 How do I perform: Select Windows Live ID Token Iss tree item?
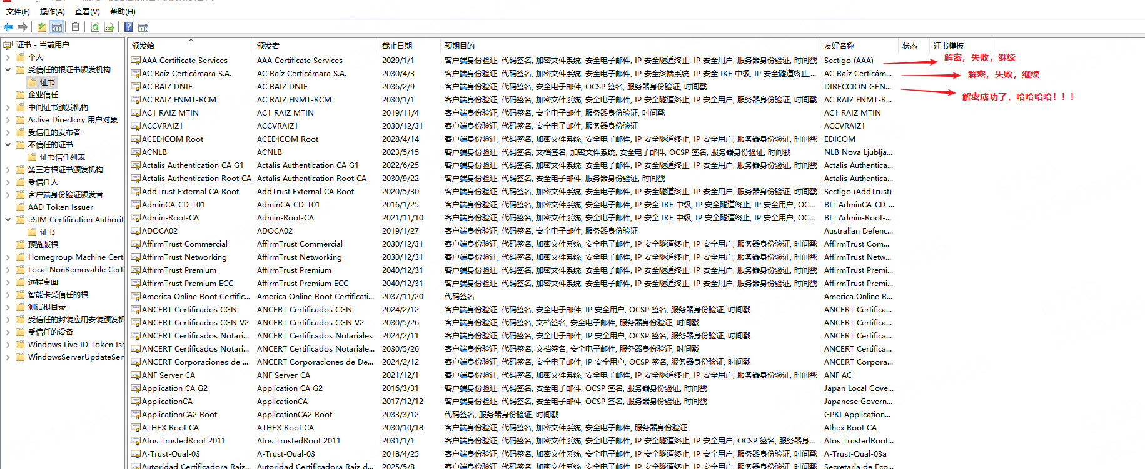point(76,345)
